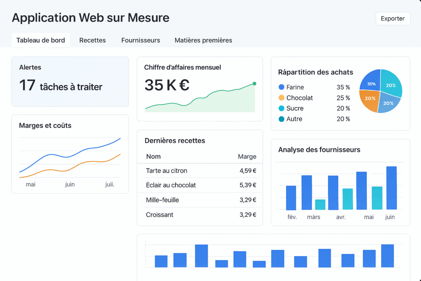Click the orange slice of the pie chart
The image size is (421, 281).
pos(368,100)
